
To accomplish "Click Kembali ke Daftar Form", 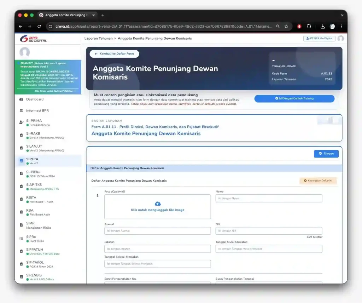I will click(114, 54).
